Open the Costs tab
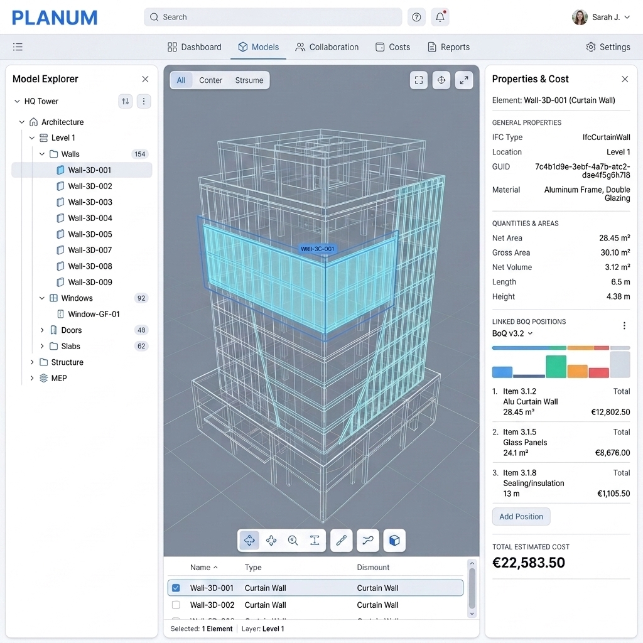Viewport: 643px width, 643px height. (392, 47)
